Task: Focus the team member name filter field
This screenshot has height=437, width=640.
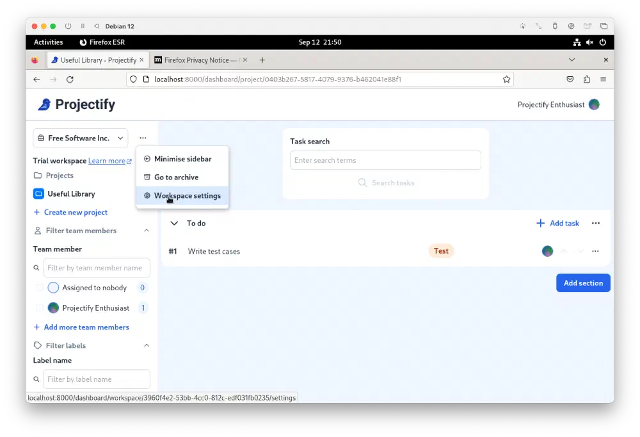Action: tap(97, 268)
